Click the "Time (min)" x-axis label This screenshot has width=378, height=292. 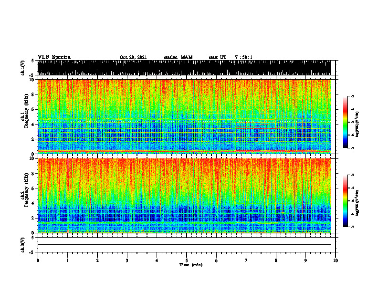pos(191,265)
